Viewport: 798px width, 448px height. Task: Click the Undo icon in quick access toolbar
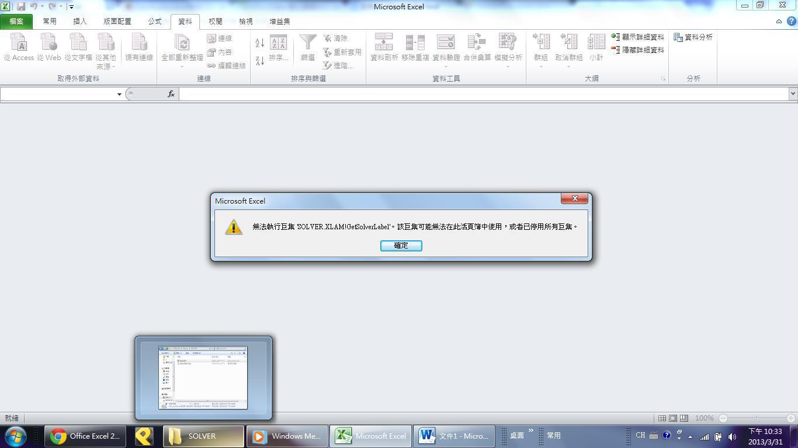(x=33, y=6)
